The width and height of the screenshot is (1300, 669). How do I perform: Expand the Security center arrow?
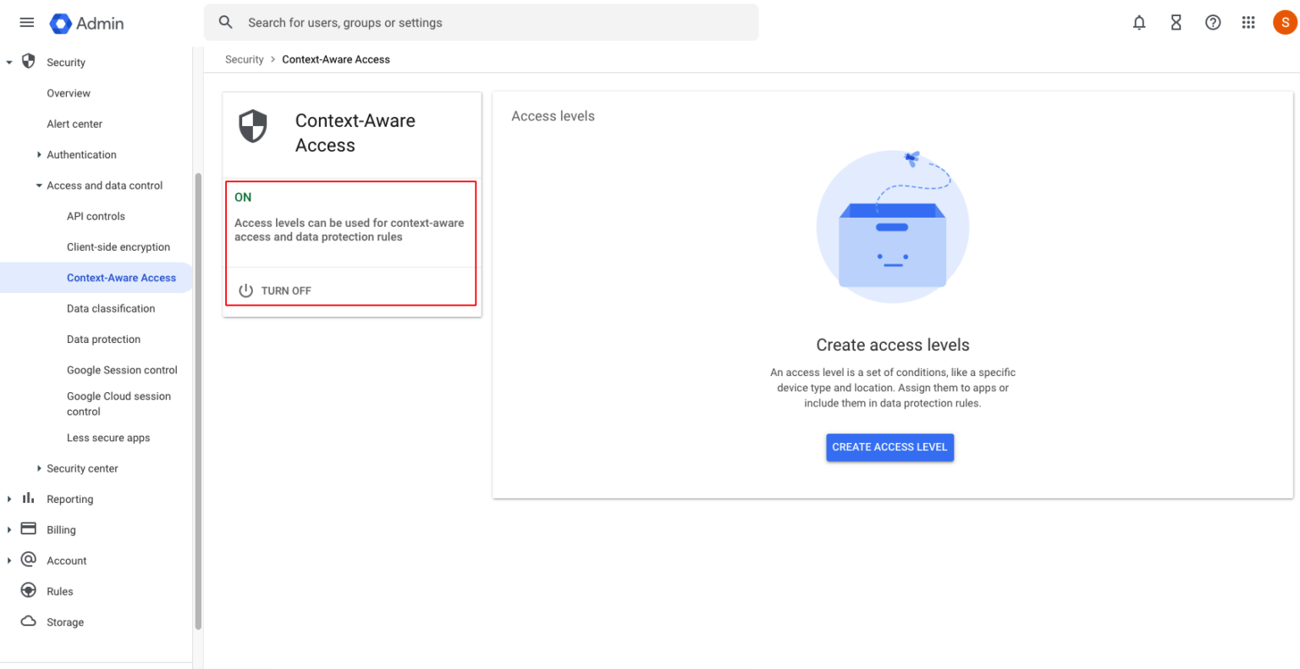[39, 468]
